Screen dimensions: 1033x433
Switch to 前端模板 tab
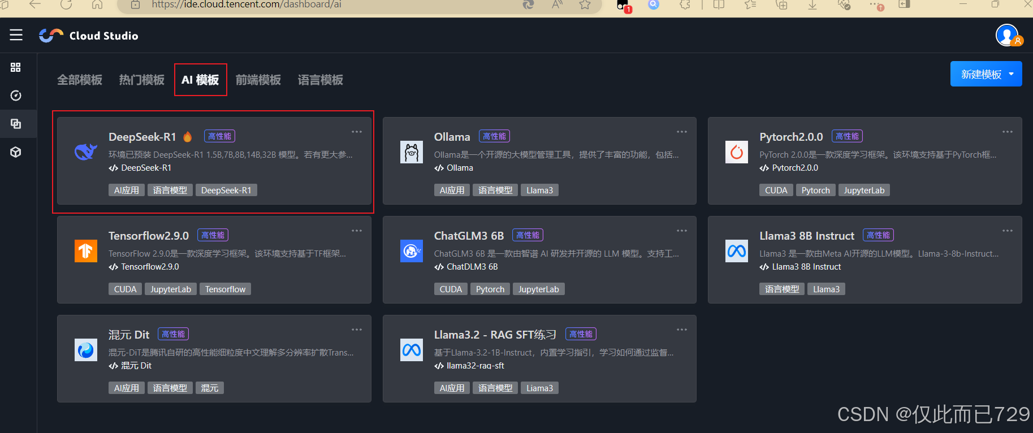[x=258, y=80]
